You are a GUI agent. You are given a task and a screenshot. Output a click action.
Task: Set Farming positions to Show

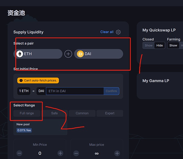tap(173, 45)
